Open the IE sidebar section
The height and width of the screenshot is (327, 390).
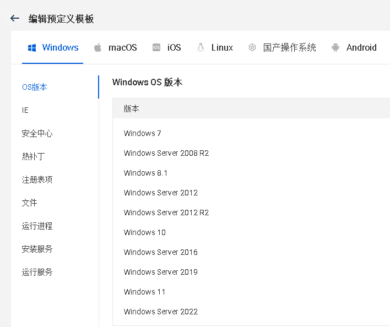point(25,110)
